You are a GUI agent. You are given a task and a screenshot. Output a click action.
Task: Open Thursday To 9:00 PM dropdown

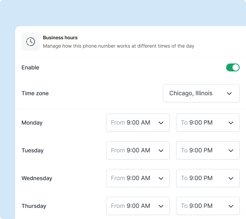tap(208, 206)
